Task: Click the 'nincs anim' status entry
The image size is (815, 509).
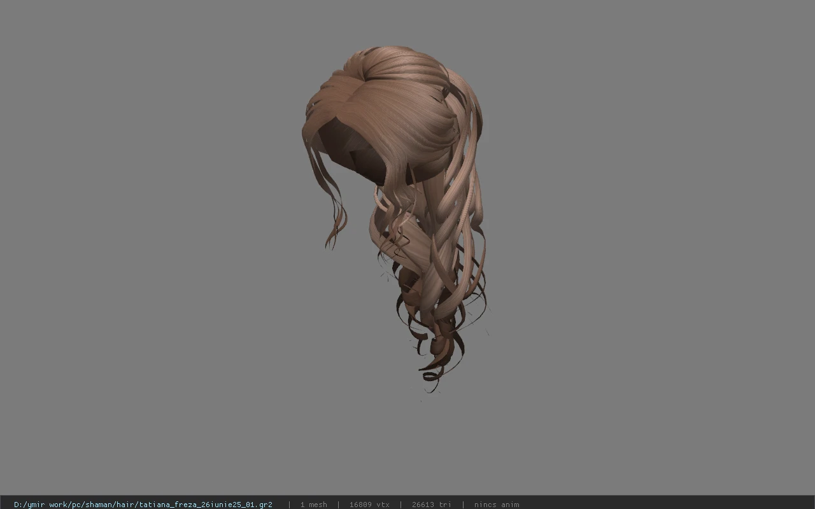Action: tap(497, 505)
